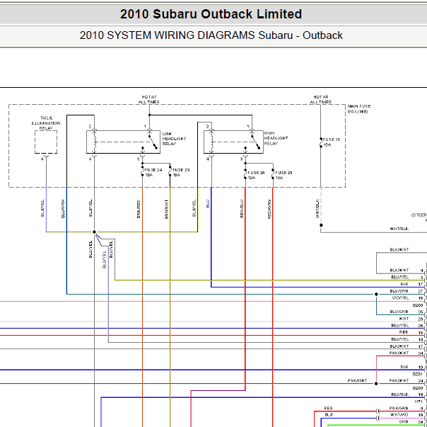This screenshot has width=427, height=427.
Task: Click the Low Headlight Relay symbol box
Action: [x=123, y=142]
